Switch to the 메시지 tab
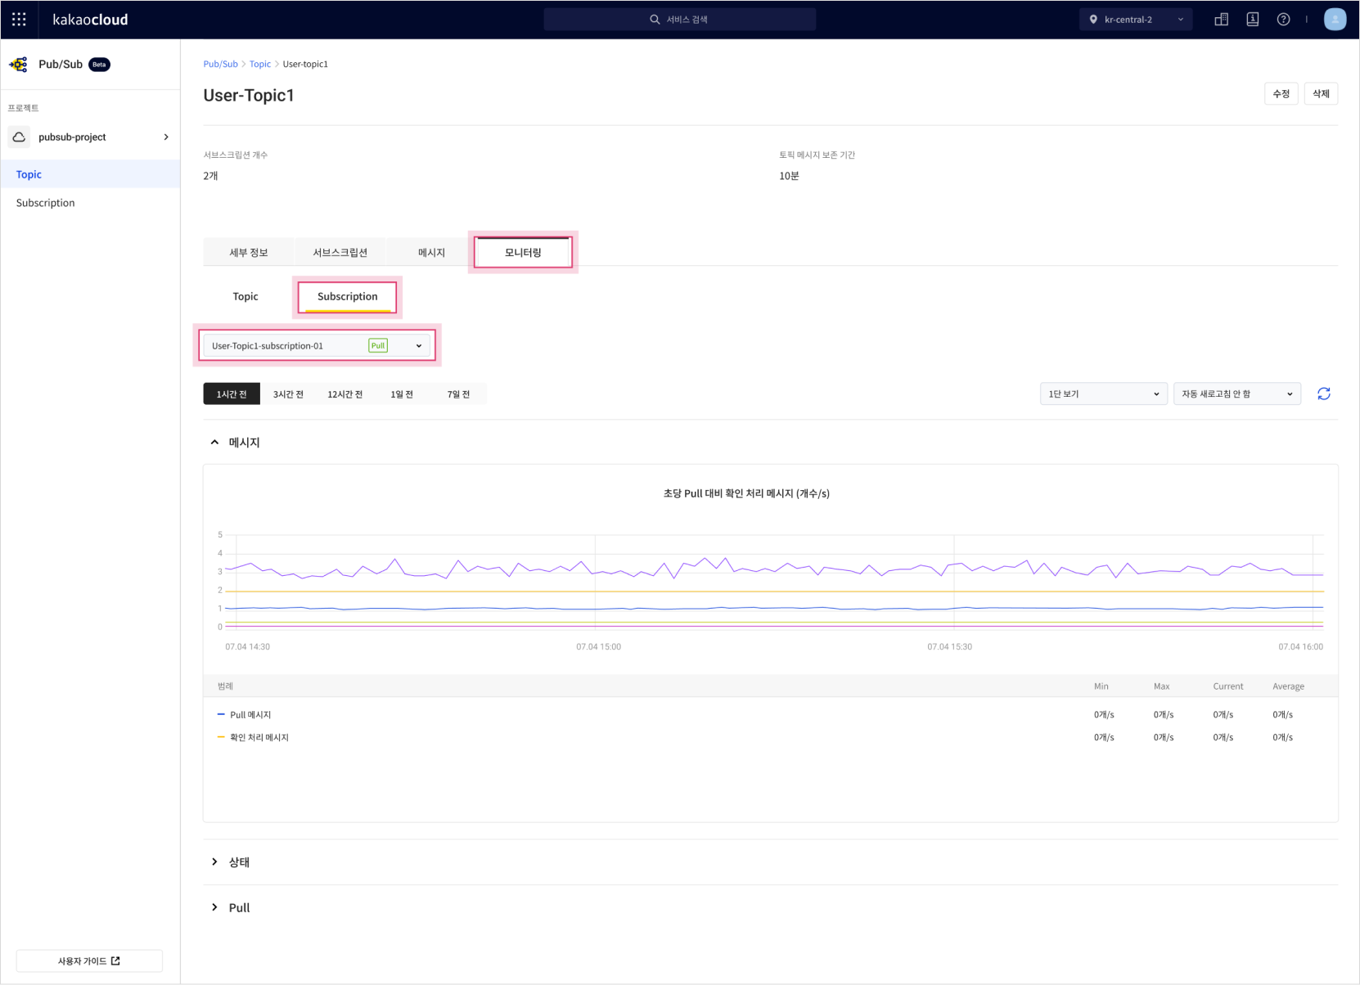Image resolution: width=1360 pixels, height=985 pixels. 431,253
